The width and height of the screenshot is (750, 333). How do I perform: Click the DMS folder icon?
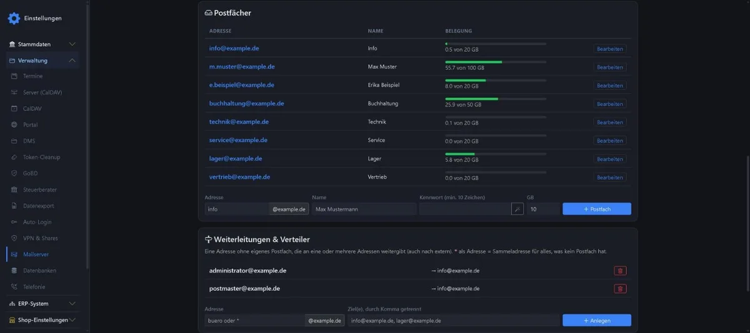click(x=16, y=141)
